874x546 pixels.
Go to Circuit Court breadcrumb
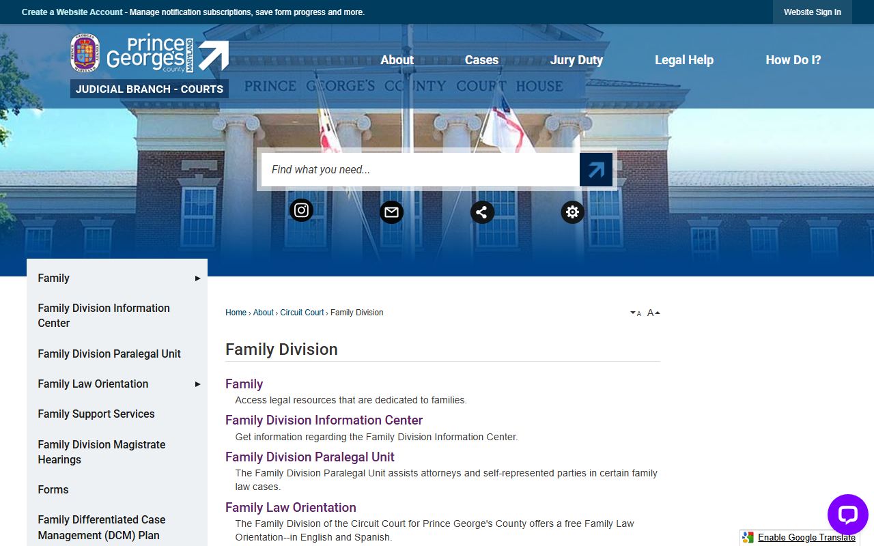[302, 313]
